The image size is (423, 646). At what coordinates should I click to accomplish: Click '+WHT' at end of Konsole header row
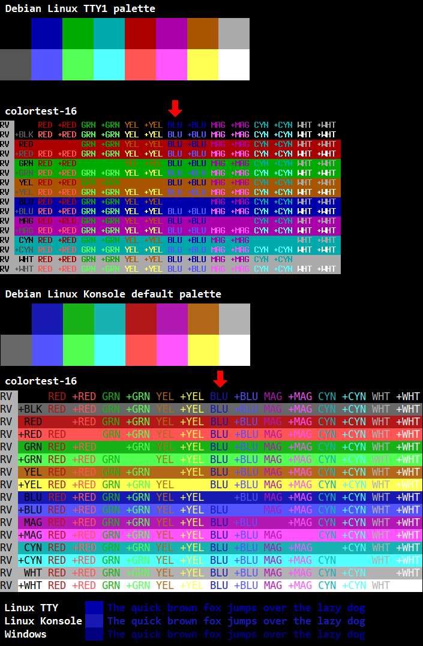pos(408,396)
